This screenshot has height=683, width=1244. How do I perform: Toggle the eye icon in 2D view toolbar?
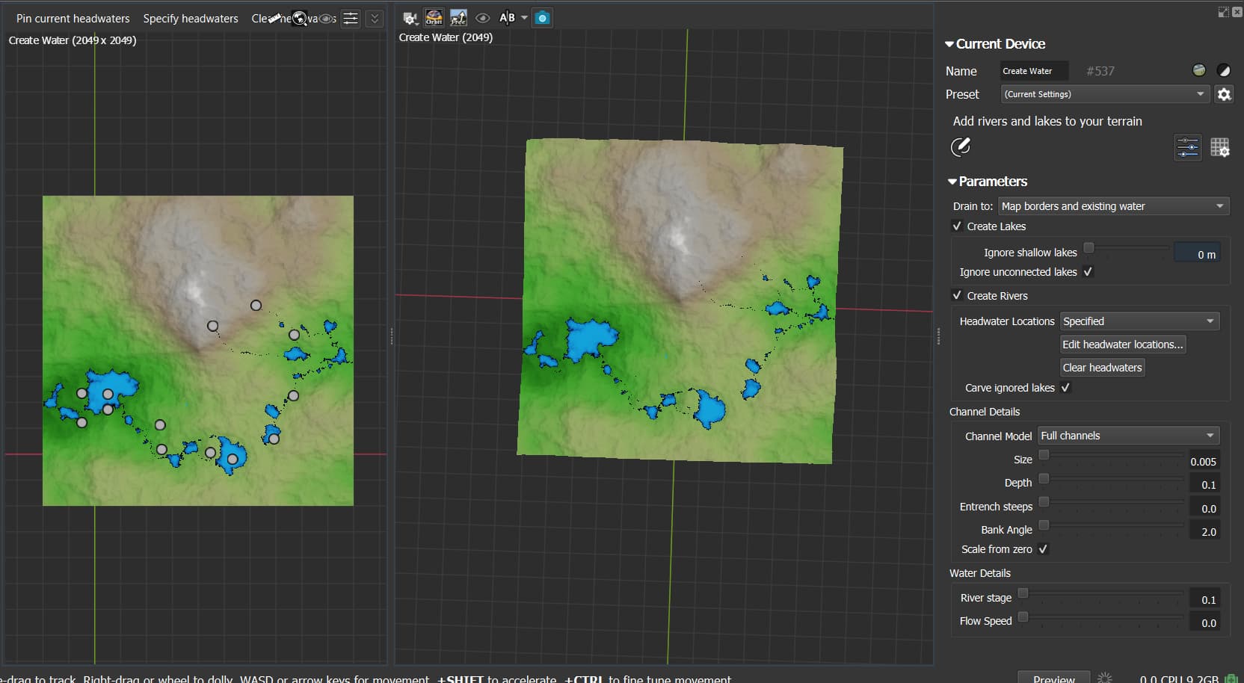[327, 19]
